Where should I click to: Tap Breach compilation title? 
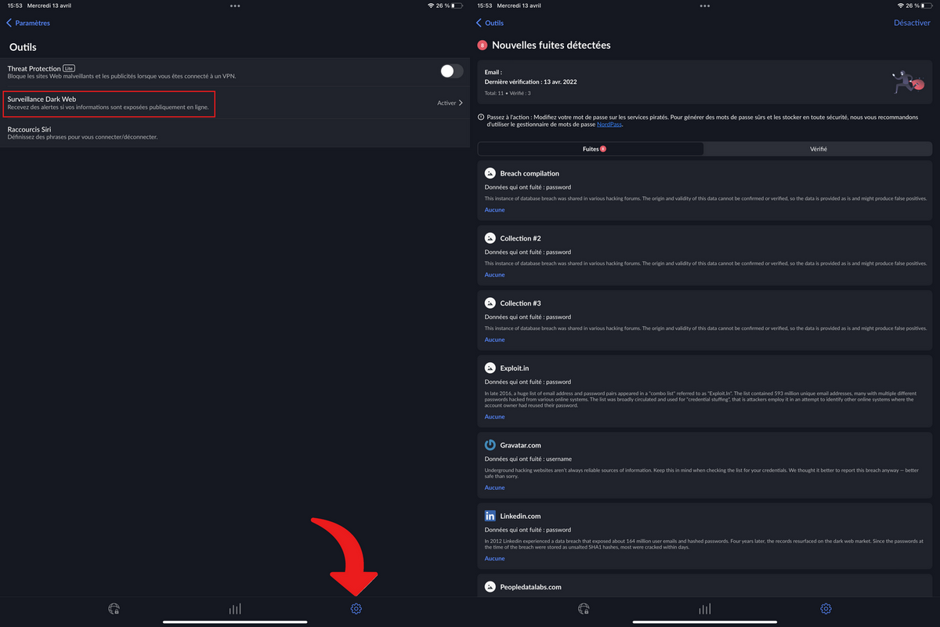click(530, 173)
